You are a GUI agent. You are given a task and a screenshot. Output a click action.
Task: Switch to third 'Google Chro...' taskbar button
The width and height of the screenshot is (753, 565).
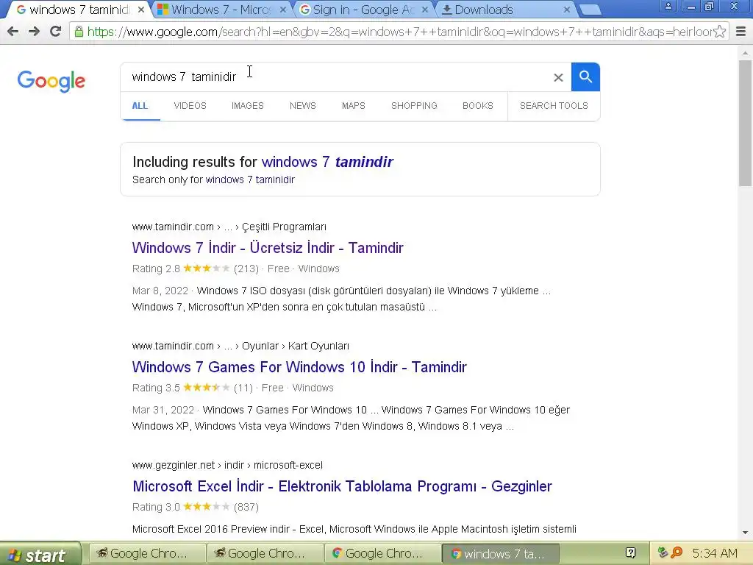tap(382, 553)
